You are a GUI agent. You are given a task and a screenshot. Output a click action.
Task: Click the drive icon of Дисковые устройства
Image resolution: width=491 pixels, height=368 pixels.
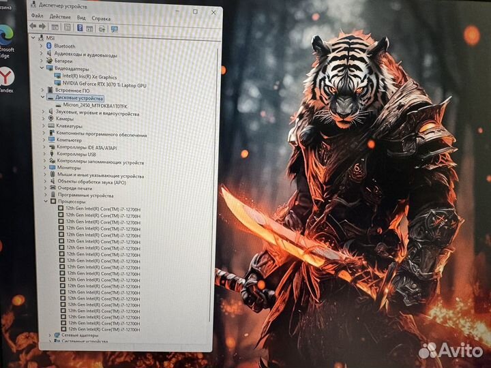(50, 97)
